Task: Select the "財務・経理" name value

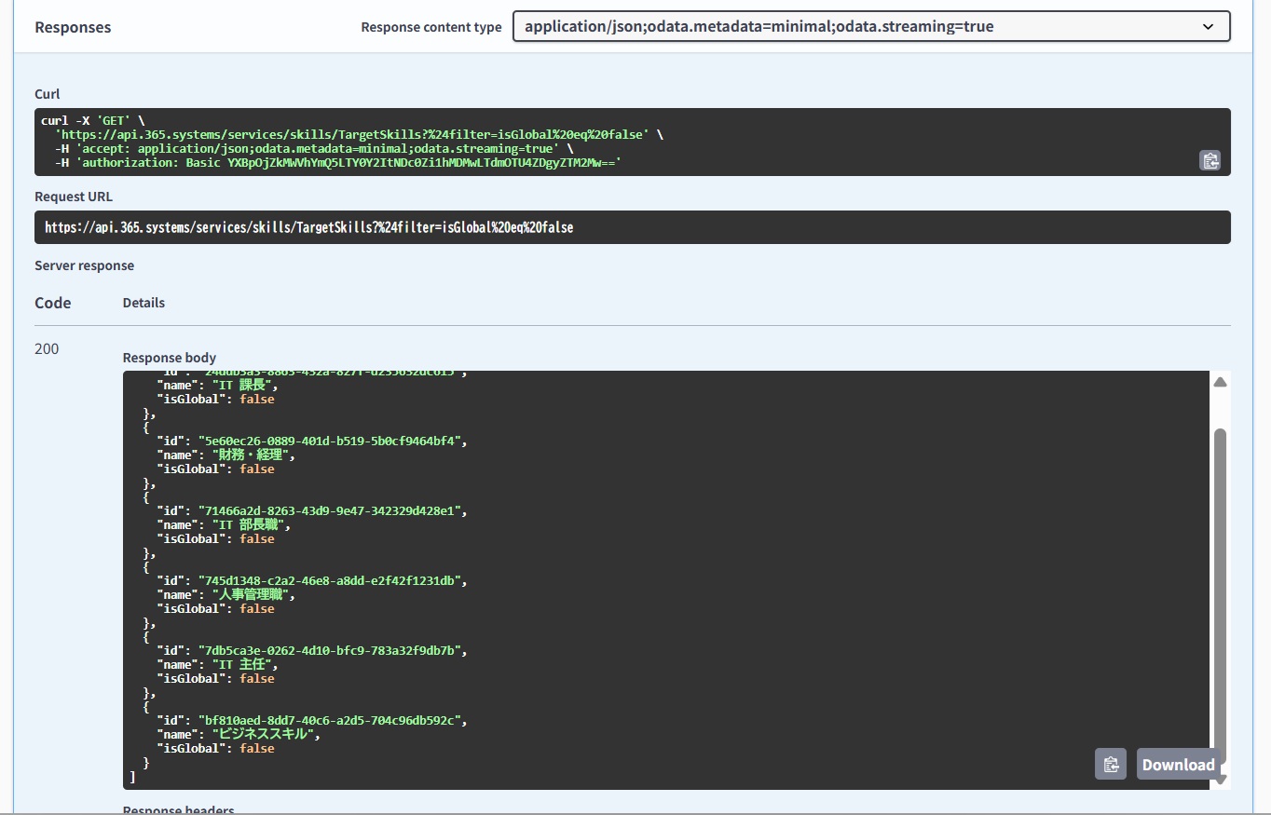Action: pyautogui.click(x=253, y=455)
